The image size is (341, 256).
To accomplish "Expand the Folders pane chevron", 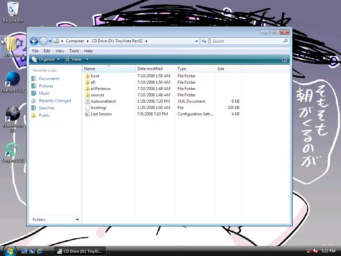I will tap(77, 219).
